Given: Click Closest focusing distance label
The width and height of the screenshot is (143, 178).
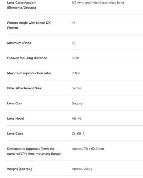Looking at the screenshot, I should 27,58.
